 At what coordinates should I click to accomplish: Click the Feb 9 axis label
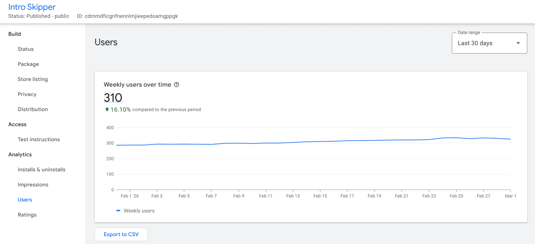coord(239,196)
